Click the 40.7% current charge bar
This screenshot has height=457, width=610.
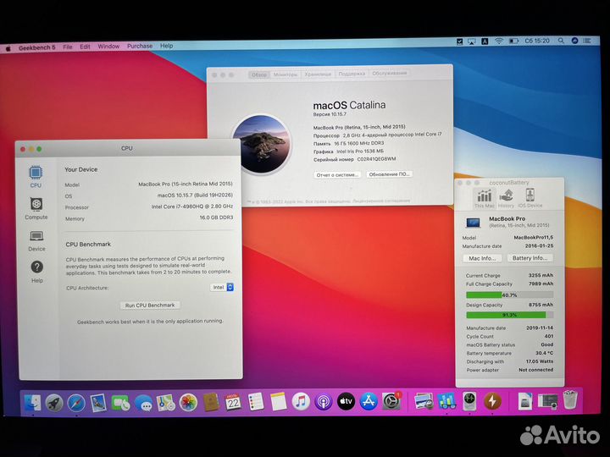pos(510,295)
